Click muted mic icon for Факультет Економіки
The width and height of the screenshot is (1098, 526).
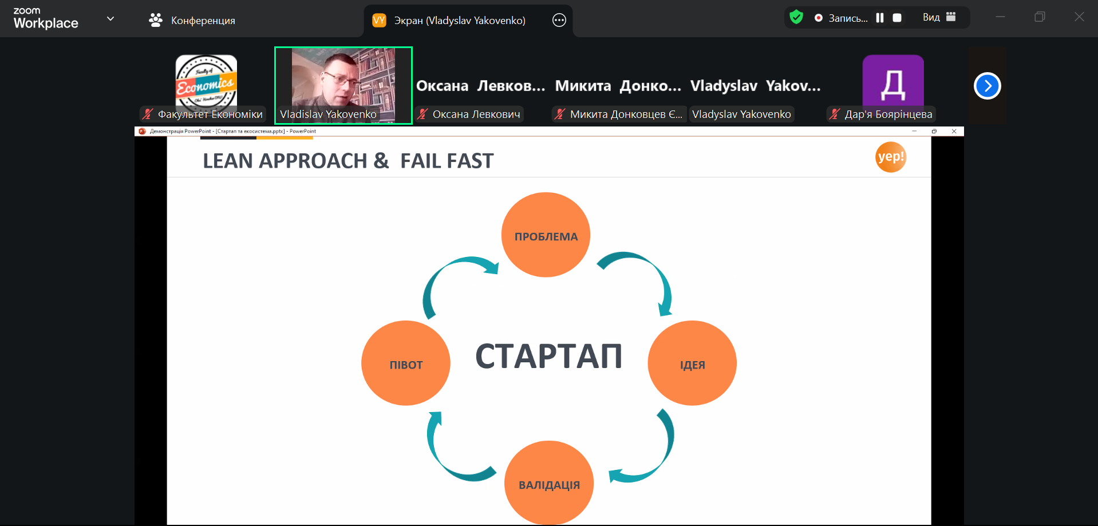pos(148,114)
